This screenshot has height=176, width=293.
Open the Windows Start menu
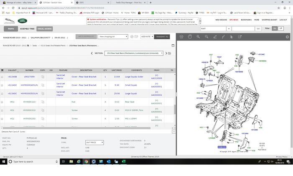pyautogui.click(x=3, y=161)
